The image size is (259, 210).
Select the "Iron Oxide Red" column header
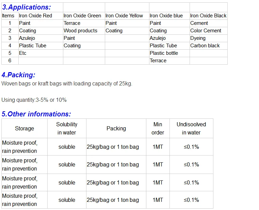pyautogui.click(x=35, y=16)
